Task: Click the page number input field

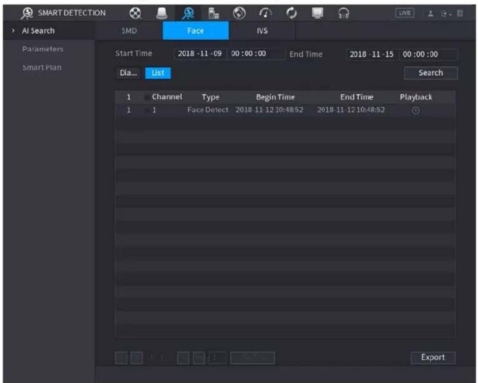Action: click(x=217, y=358)
